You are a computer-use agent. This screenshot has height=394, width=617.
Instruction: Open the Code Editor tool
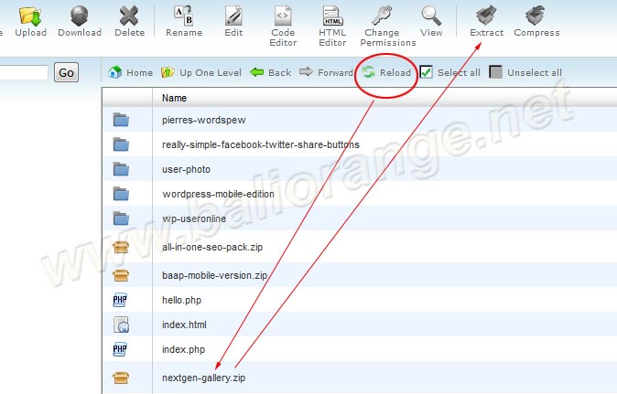[x=283, y=16]
